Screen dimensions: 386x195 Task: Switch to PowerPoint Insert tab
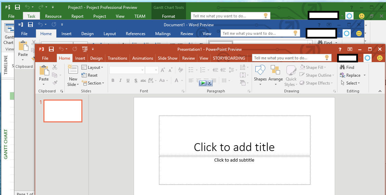tap(80, 58)
